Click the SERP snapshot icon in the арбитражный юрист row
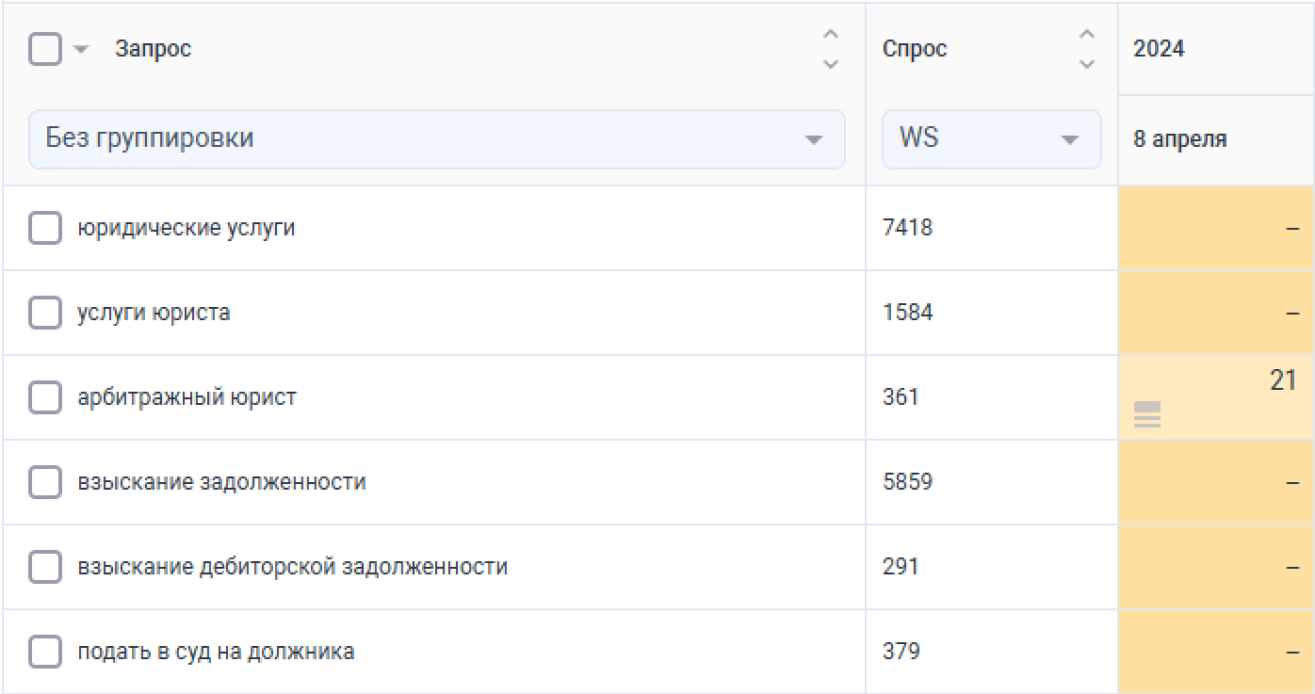Viewport: 1315px width, 694px height. point(1146,414)
